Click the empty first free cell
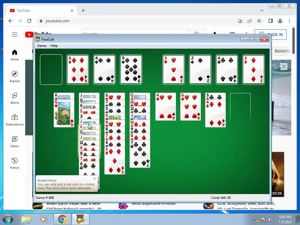 coord(51,69)
